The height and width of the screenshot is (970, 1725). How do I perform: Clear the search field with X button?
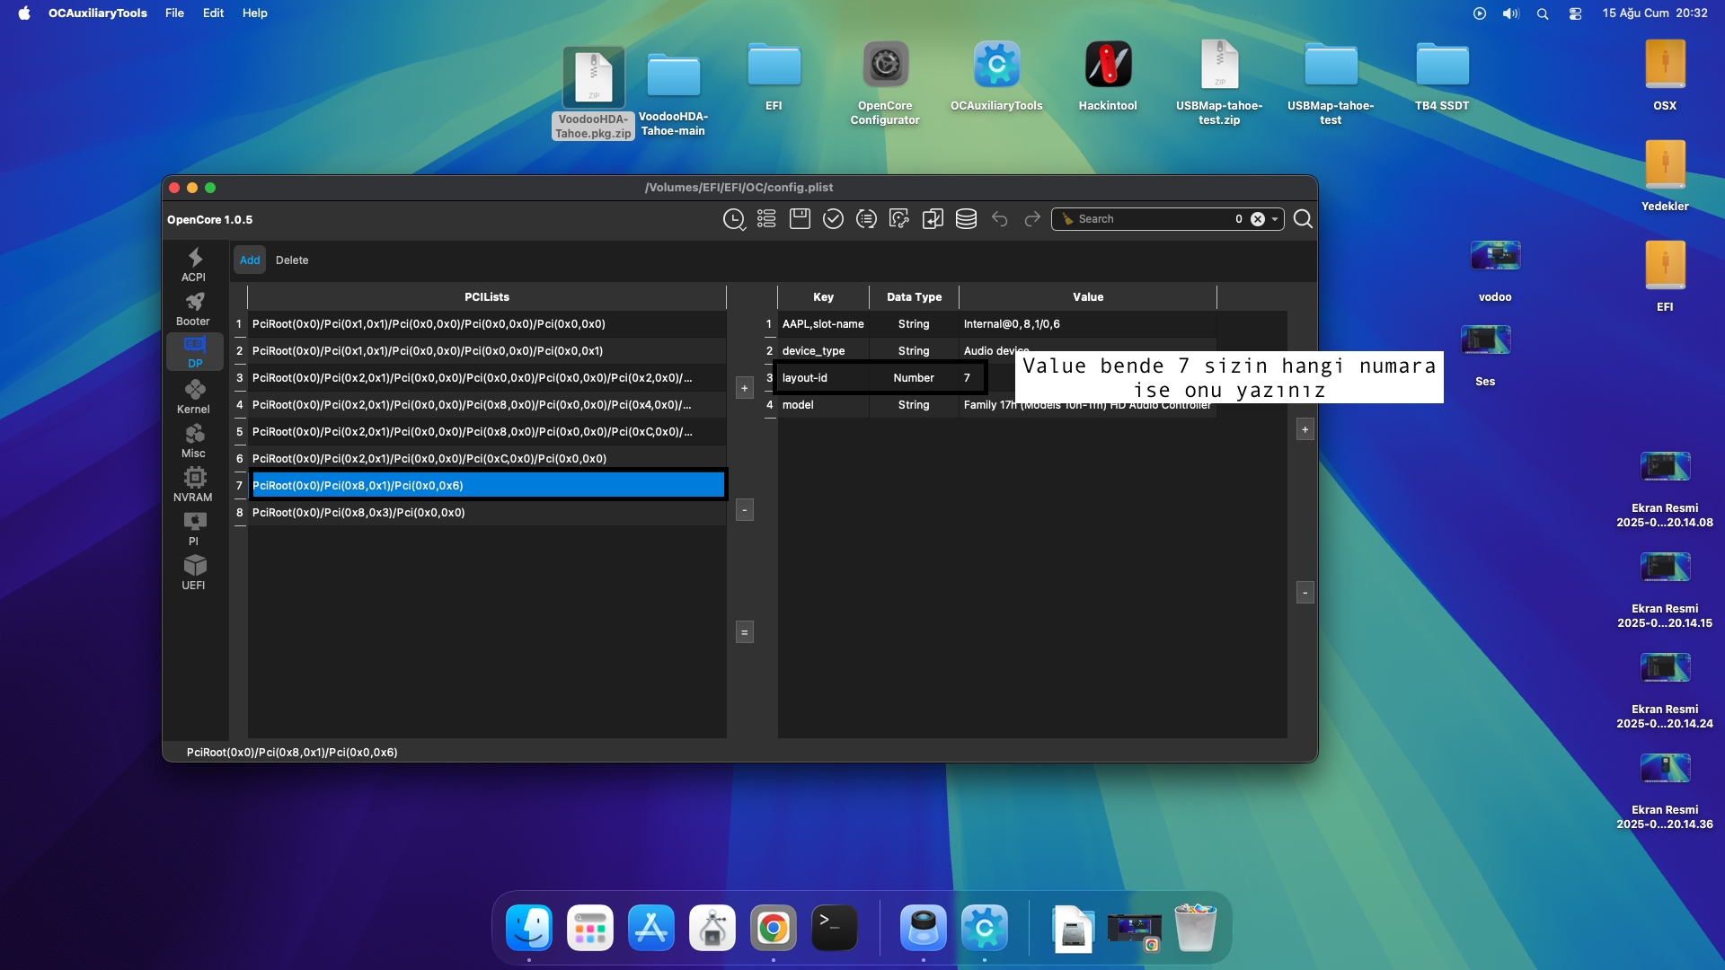point(1258,219)
